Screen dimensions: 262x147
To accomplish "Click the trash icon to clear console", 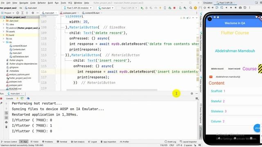I will coord(7,127).
